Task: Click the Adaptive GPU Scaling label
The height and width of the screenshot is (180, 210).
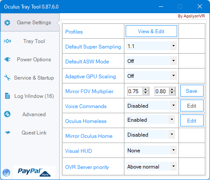Action: 90,77
